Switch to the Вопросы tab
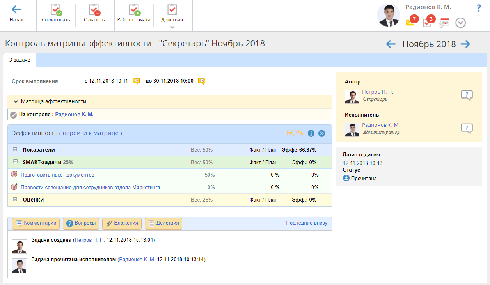The image size is (490, 285). 81,223
